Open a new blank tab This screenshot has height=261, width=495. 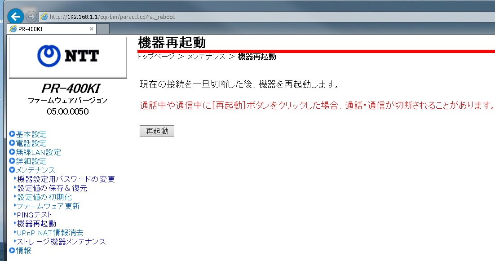point(103,29)
